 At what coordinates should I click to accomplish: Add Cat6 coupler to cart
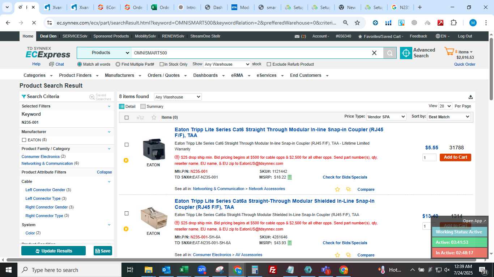pyautogui.click(x=455, y=157)
